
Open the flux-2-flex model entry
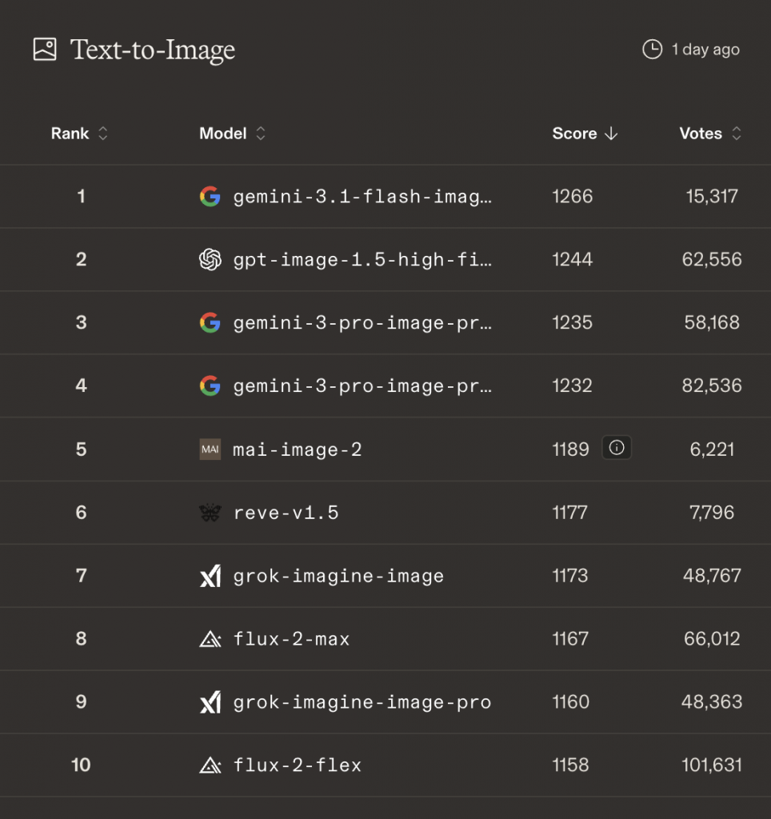coord(297,765)
